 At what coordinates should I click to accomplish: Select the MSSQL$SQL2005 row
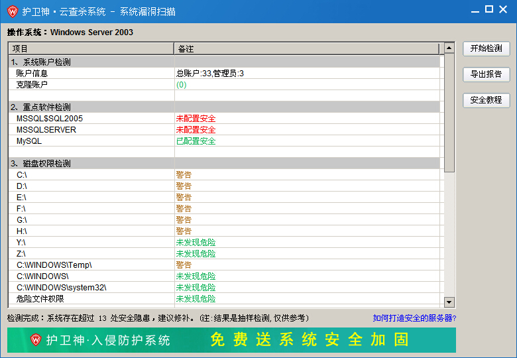pos(224,119)
